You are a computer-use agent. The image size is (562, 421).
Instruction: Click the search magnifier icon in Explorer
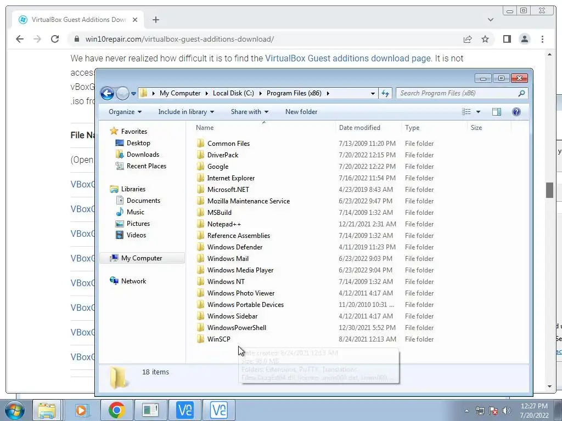point(521,93)
